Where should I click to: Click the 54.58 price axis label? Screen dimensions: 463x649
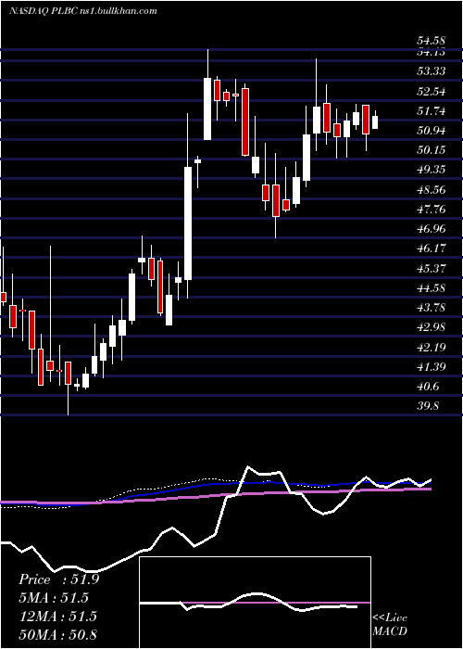(x=432, y=41)
